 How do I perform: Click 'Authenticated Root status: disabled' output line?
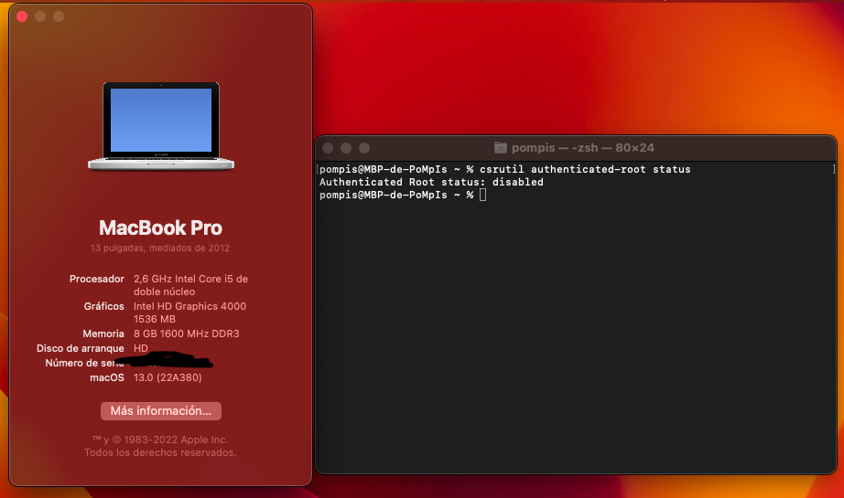coord(431,182)
